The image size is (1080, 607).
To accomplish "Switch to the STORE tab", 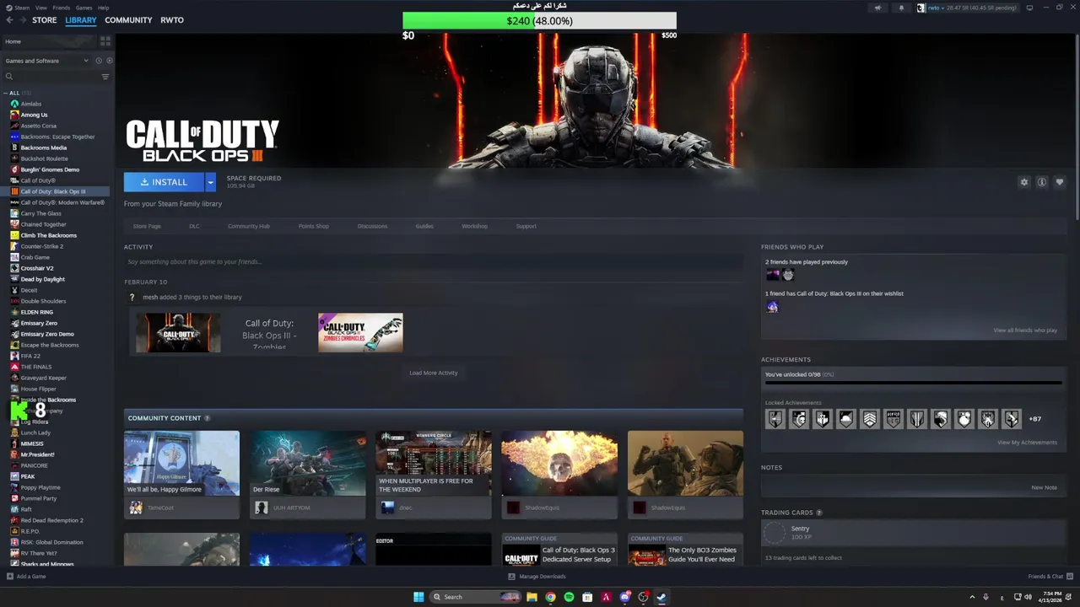I will (x=45, y=20).
